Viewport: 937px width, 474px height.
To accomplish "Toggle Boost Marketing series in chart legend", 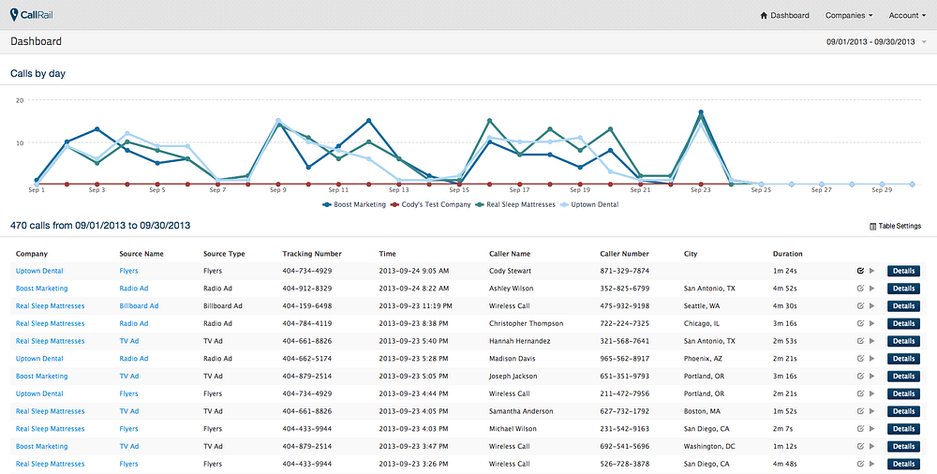I will click(x=354, y=204).
